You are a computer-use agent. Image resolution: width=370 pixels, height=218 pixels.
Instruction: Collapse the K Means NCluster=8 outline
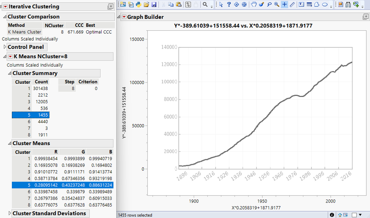coord(5,56)
